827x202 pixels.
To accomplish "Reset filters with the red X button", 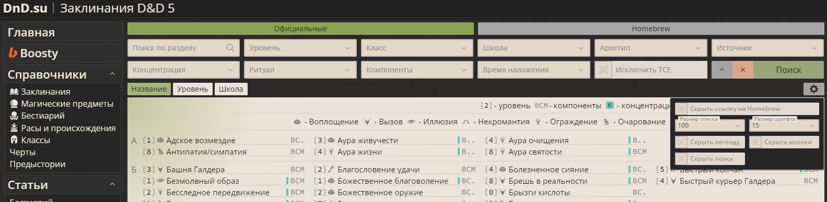I will coord(742,70).
